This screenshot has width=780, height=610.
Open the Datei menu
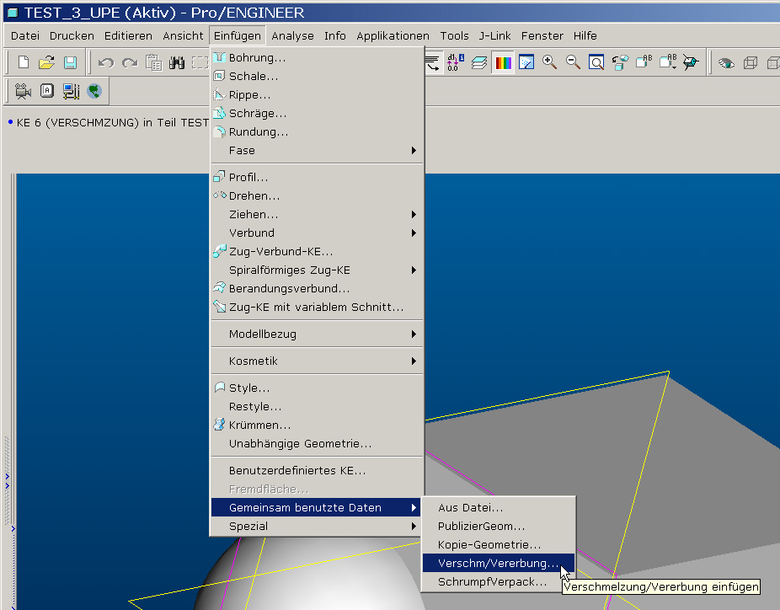(25, 36)
